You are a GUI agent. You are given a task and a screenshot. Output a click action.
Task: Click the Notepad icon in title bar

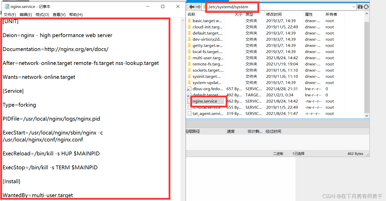point(7,7)
